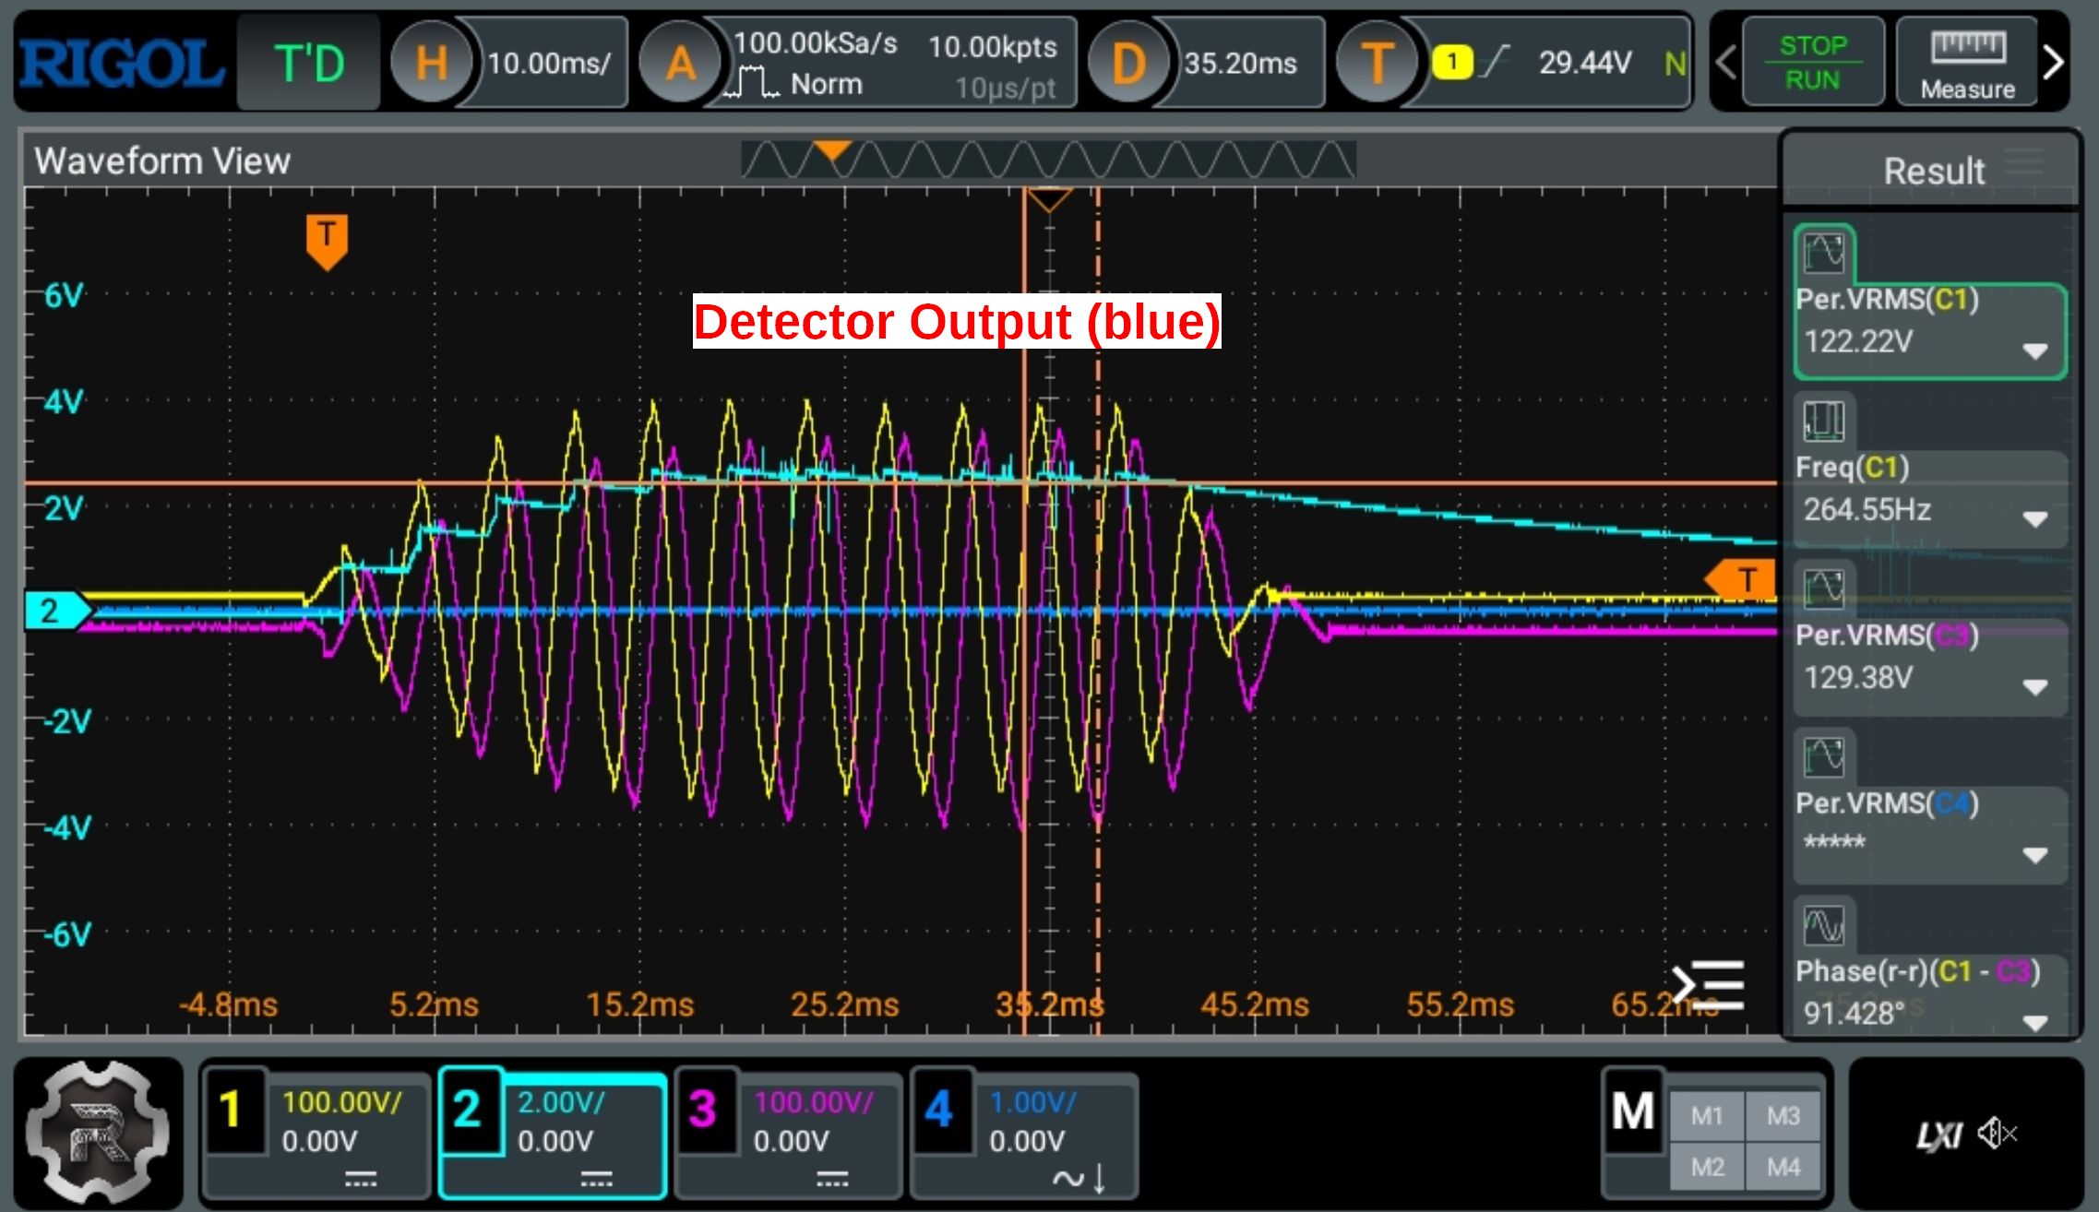Click the Acquisition A icon
This screenshot has height=1212, width=2099.
click(680, 63)
